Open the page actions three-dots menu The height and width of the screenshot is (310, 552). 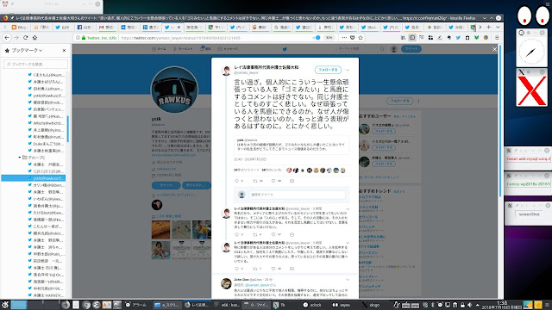(344, 38)
